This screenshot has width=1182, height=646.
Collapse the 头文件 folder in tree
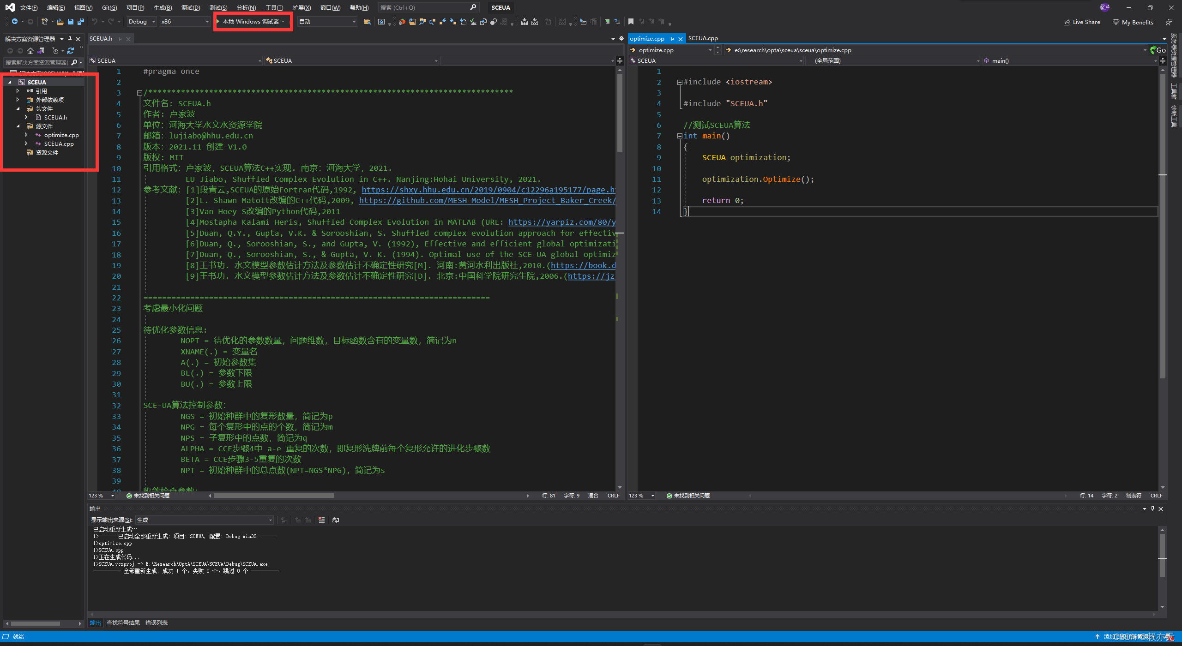tap(18, 109)
